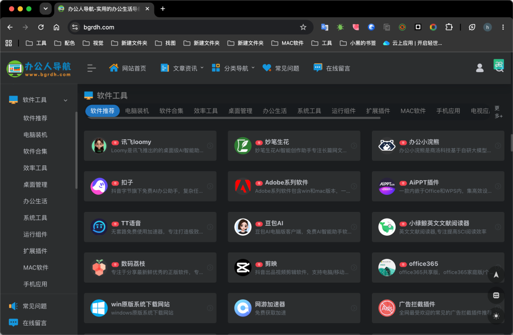Switch to the 电脑装机 tab
513x335 pixels.
click(x=137, y=111)
